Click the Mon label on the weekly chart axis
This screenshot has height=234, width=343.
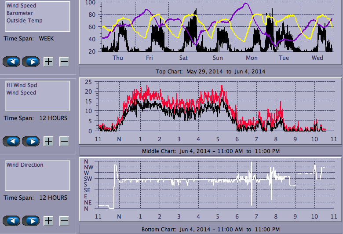[x=252, y=58]
